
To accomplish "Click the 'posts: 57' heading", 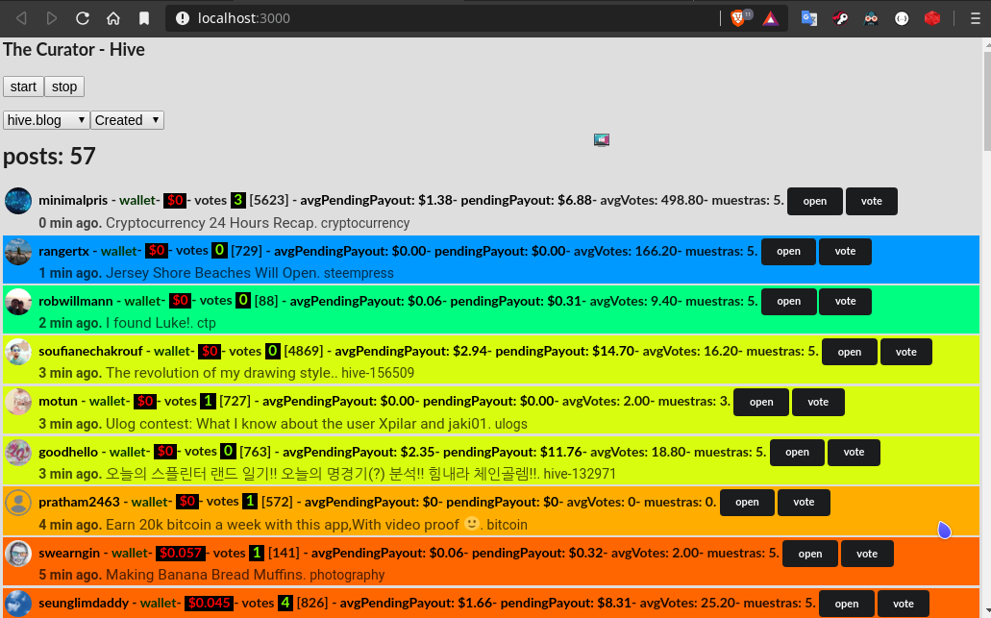I will pos(49,156).
